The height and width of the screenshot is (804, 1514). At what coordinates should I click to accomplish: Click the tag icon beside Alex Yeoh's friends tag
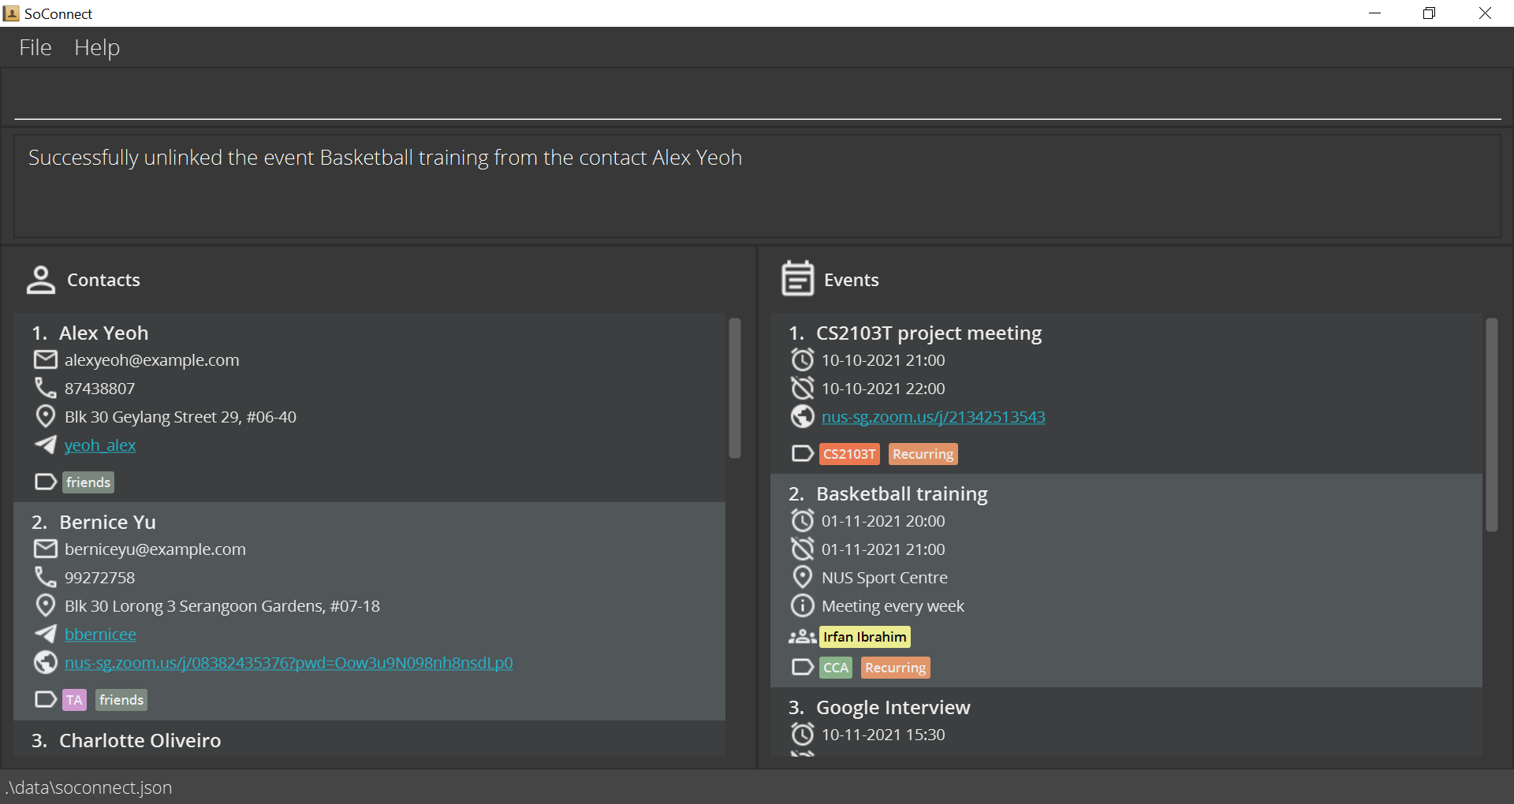pos(46,482)
